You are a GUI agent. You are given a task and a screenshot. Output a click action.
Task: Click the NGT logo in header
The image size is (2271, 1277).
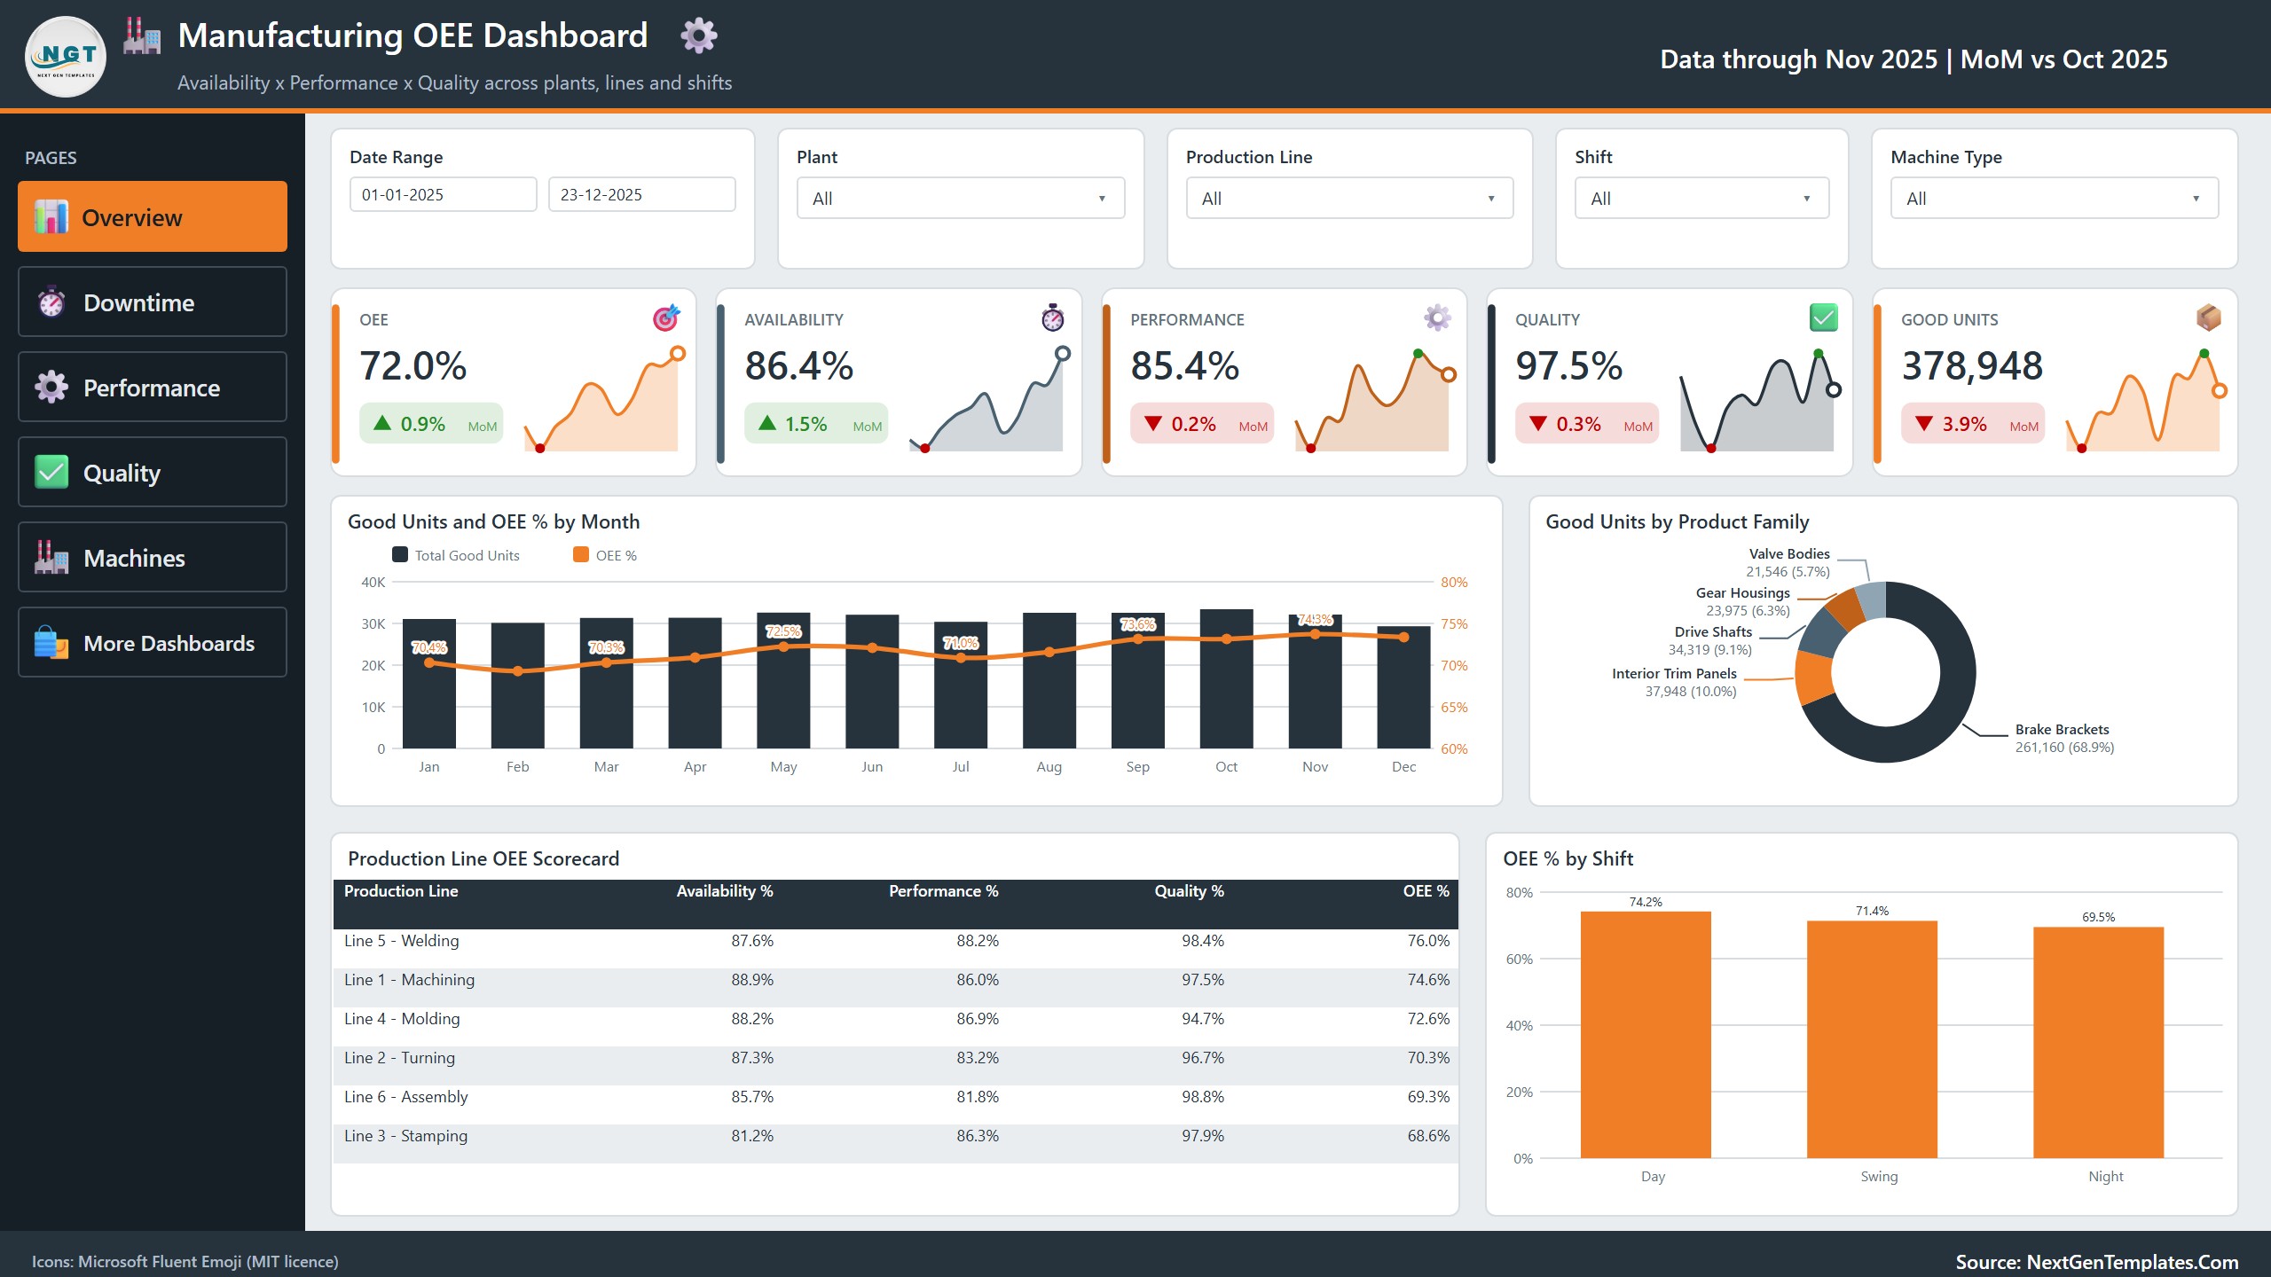pos(66,56)
